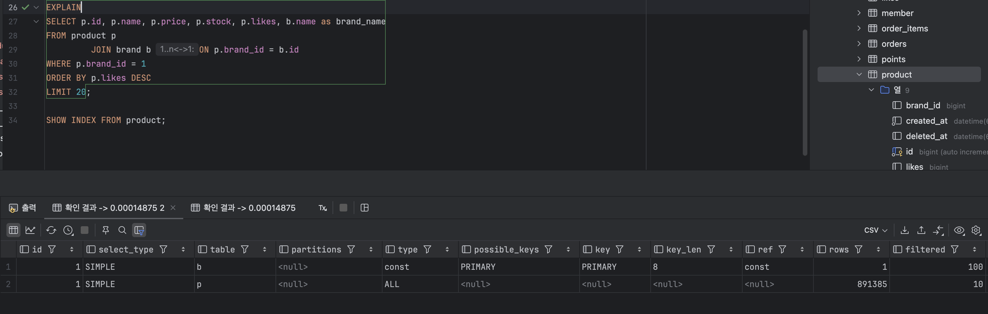Screen dimensions: 988x314
Task: Close the 확인 결과 2 tab
Action: (173, 207)
